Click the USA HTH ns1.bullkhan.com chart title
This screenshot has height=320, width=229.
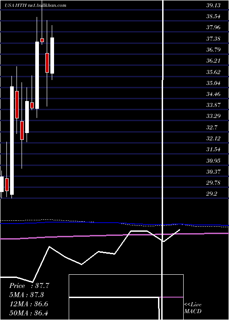tap(36, 5)
